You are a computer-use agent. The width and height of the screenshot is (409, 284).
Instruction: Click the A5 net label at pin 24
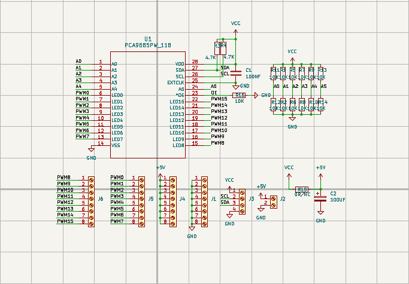click(214, 86)
